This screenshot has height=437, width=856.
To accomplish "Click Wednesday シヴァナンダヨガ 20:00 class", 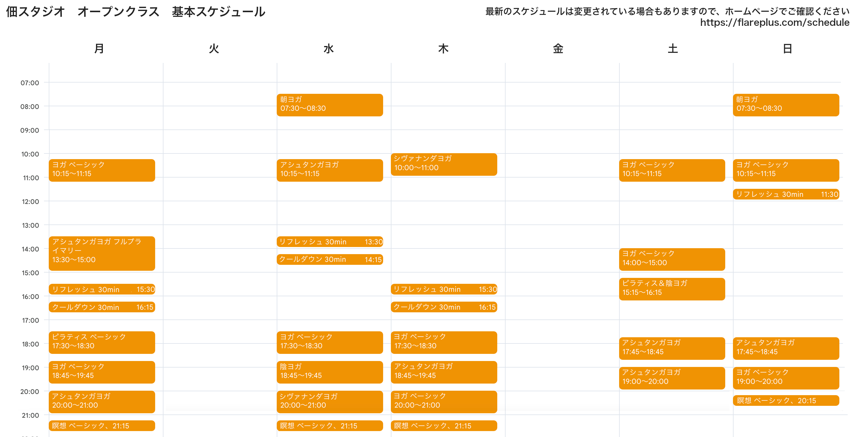I will click(329, 401).
